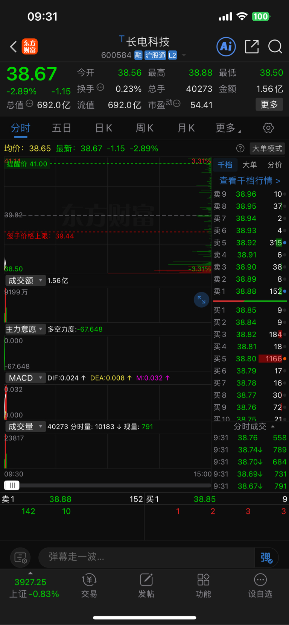Tap the bottom 买1 38.85 queue row
The image size is (289, 625).
coord(217,499)
